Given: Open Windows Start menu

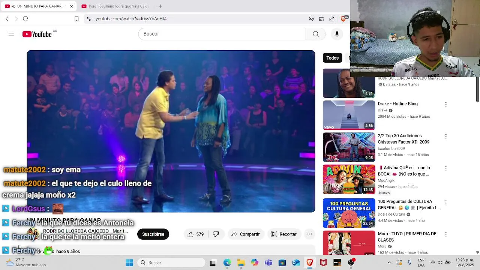Looking at the screenshot, I should point(129,263).
